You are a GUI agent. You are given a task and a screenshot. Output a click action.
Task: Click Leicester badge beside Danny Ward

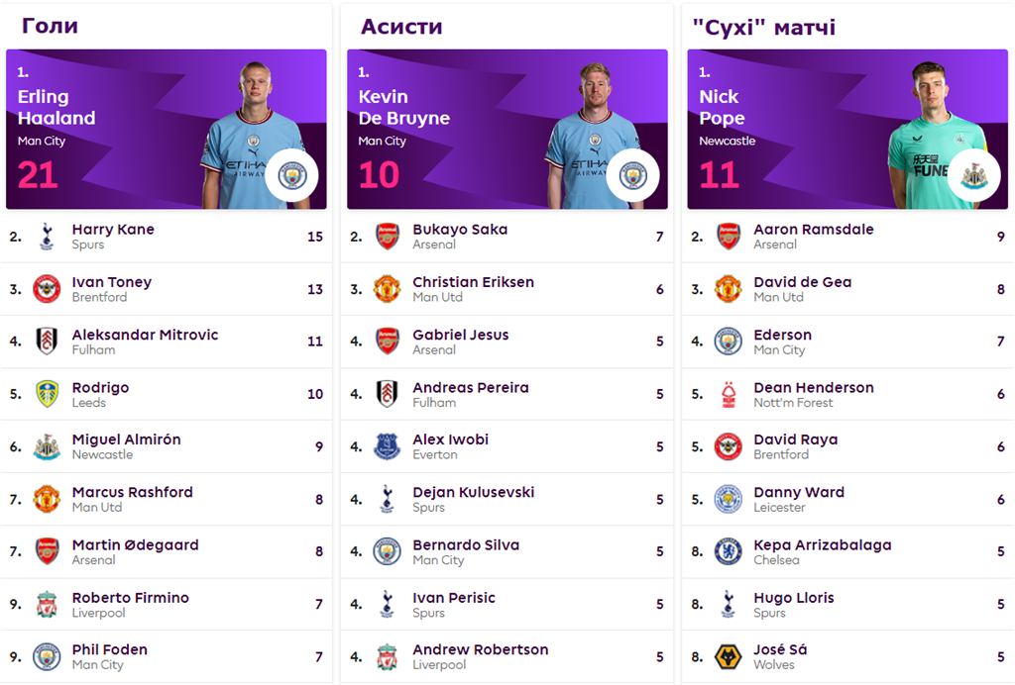click(729, 499)
